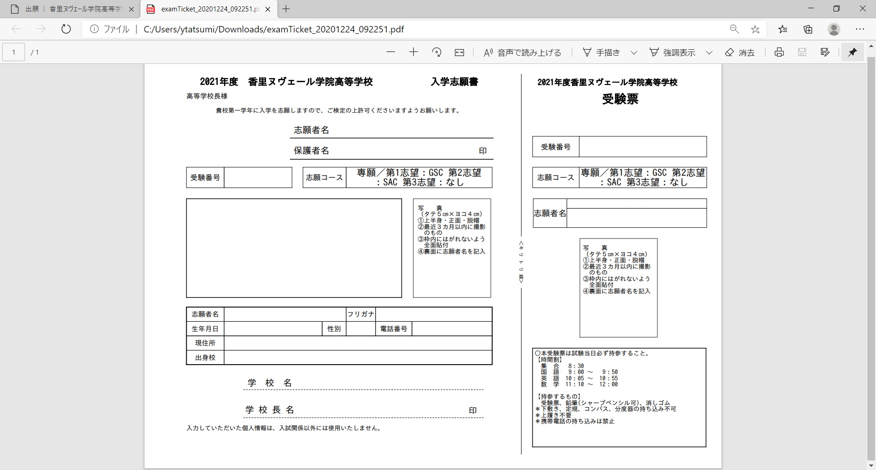Click the save PDF icon
Image resolution: width=876 pixels, height=470 pixels.
(x=802, y=52)
